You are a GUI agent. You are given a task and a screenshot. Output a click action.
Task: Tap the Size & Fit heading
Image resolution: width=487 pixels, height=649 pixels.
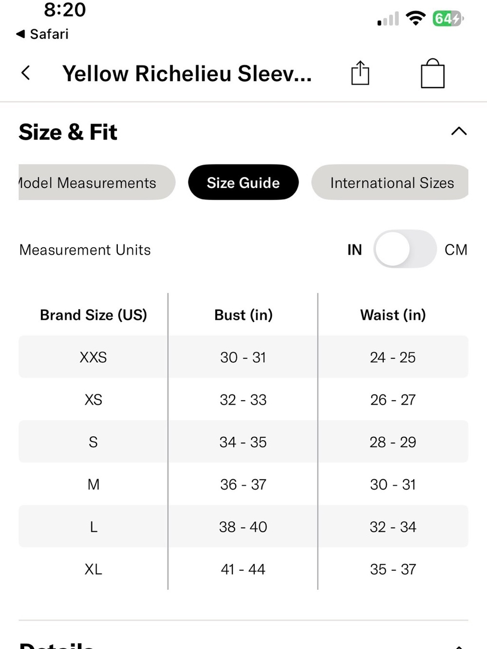(68, 132)
